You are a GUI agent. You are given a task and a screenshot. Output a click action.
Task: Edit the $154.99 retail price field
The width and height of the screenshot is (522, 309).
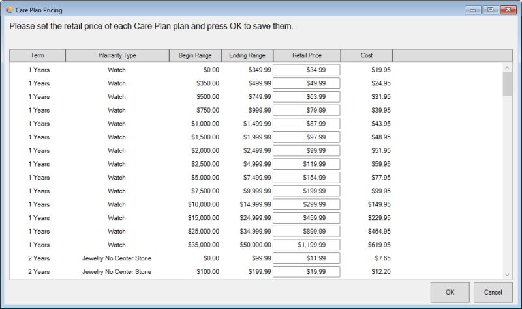click(306, 178)
